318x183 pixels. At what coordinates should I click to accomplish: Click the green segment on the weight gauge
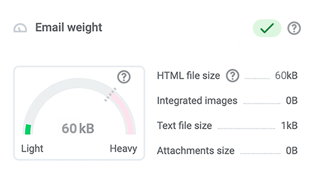pos(28,129)
